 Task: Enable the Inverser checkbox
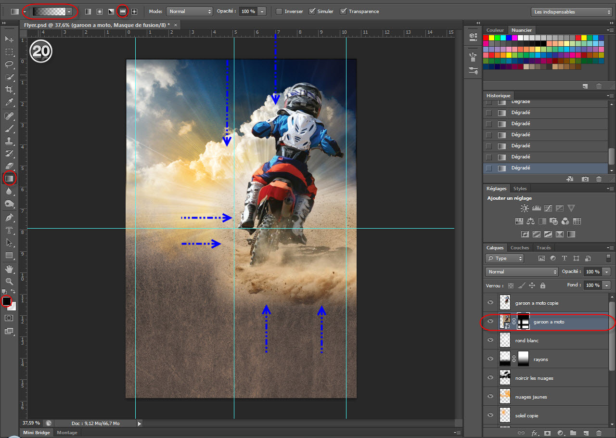[x=279, y=11]
